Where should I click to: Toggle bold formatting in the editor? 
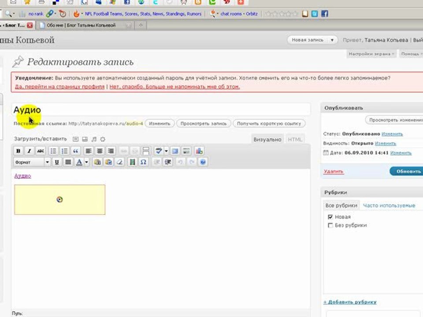coord(18,151)
